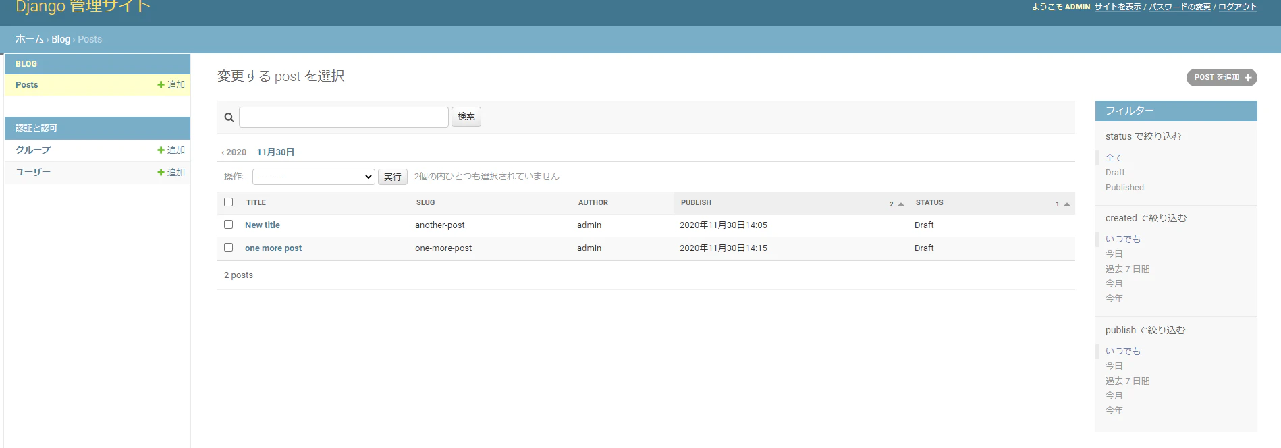Filter status by 全て
The width and height of the screenshot is (1281, 448).
(x=1114, y=158)
